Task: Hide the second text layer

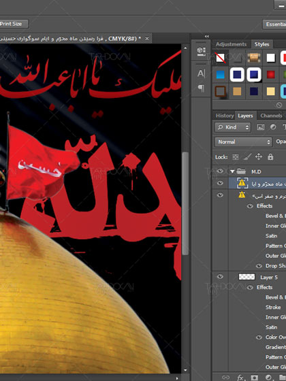Action: click(x=220, y=195)
